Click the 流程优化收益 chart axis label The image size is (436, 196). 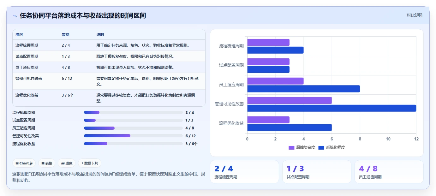pos(231,123)
